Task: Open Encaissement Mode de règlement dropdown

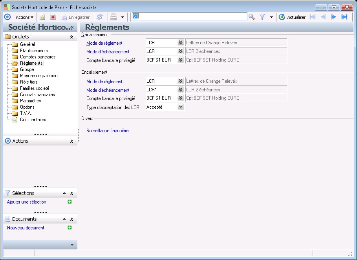Action: pyautogui.click(x=181, y=81)
